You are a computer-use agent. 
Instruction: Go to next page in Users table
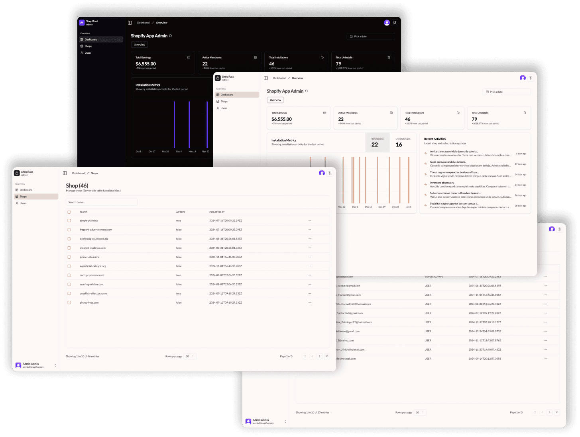pyautogui.click(x=550, y=412)
